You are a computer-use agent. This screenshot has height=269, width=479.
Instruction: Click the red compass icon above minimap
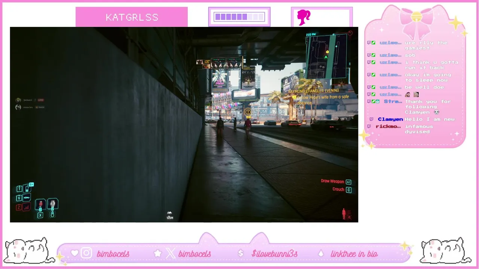point(350,33)
